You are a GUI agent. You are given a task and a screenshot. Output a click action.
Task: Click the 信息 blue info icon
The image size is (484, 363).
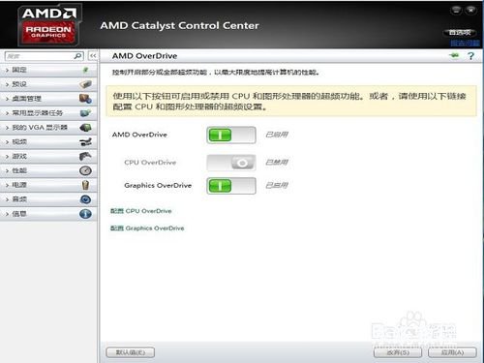coord(85,214)
